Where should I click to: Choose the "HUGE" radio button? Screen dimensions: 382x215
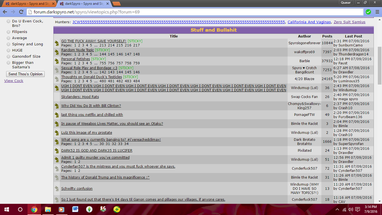coord(9,50)
